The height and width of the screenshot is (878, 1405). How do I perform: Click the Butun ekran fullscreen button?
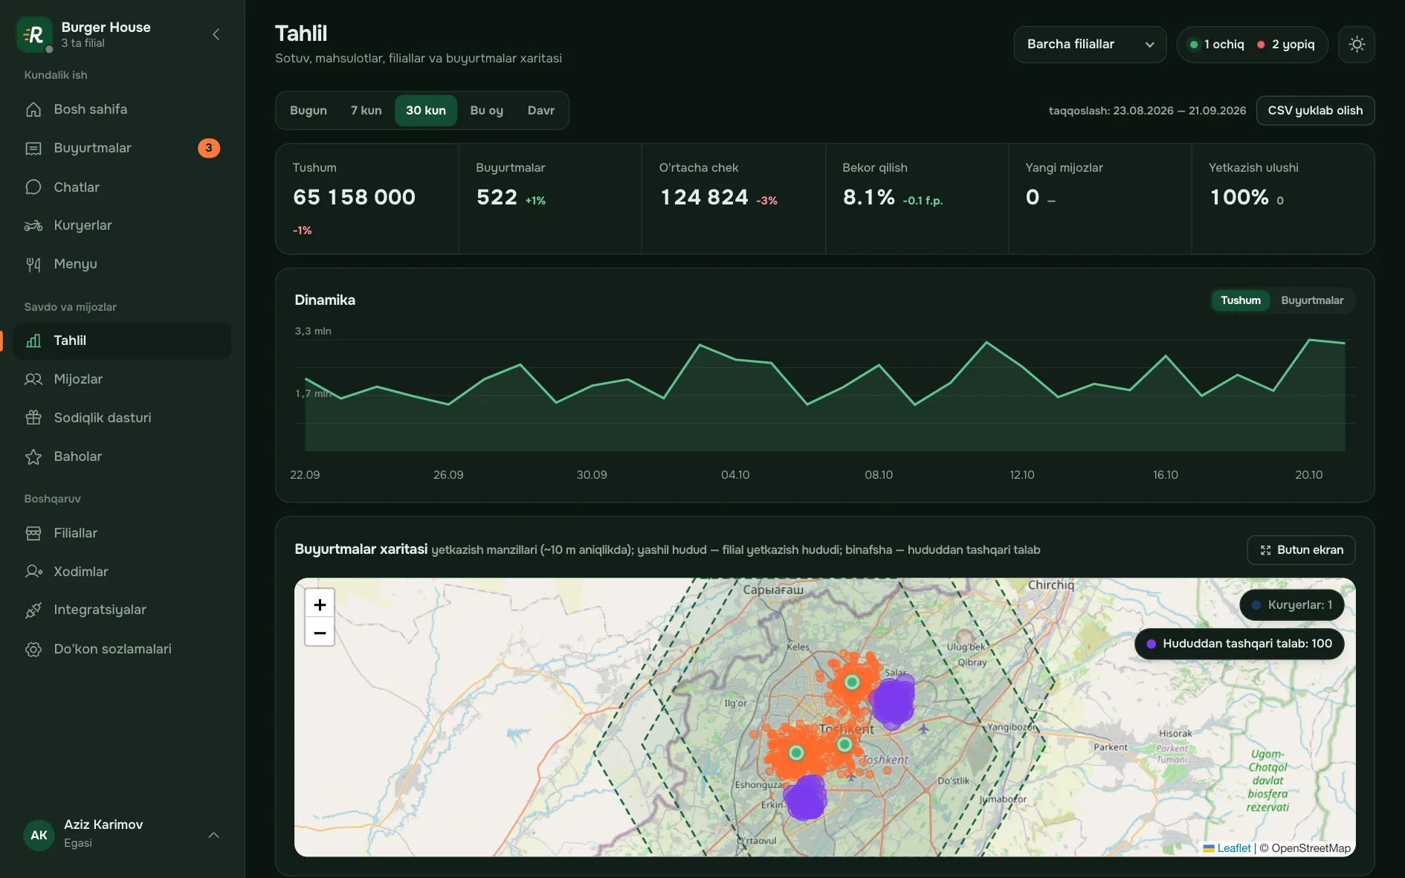1301,550
